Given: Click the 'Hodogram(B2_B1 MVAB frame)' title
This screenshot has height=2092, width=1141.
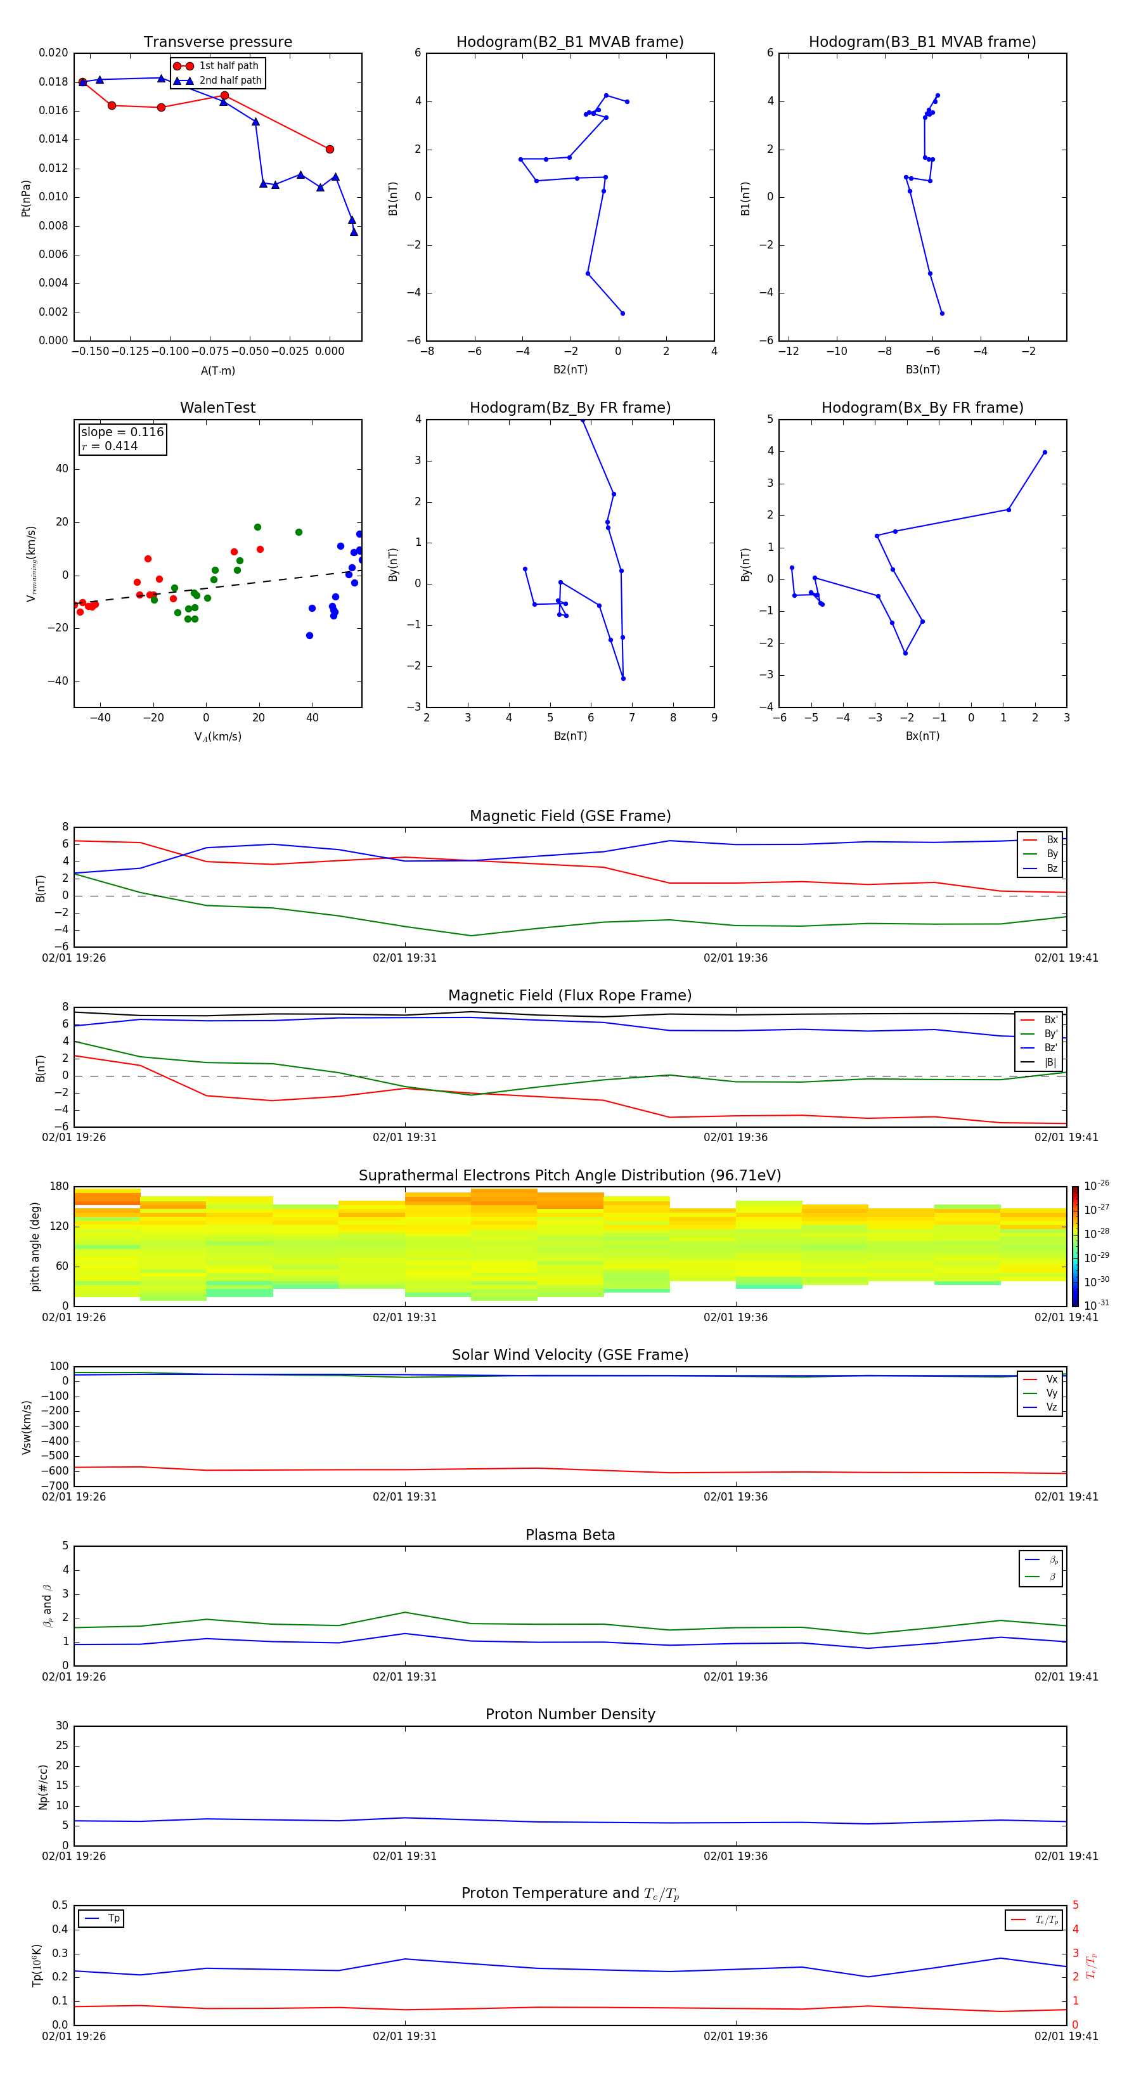Looking at the screenshot, I should point(570,42).
